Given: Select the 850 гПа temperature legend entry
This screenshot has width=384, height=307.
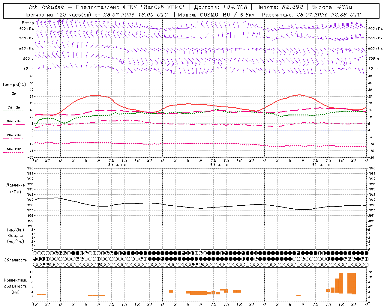Looking at the screenshot, I should click(14, 121).
